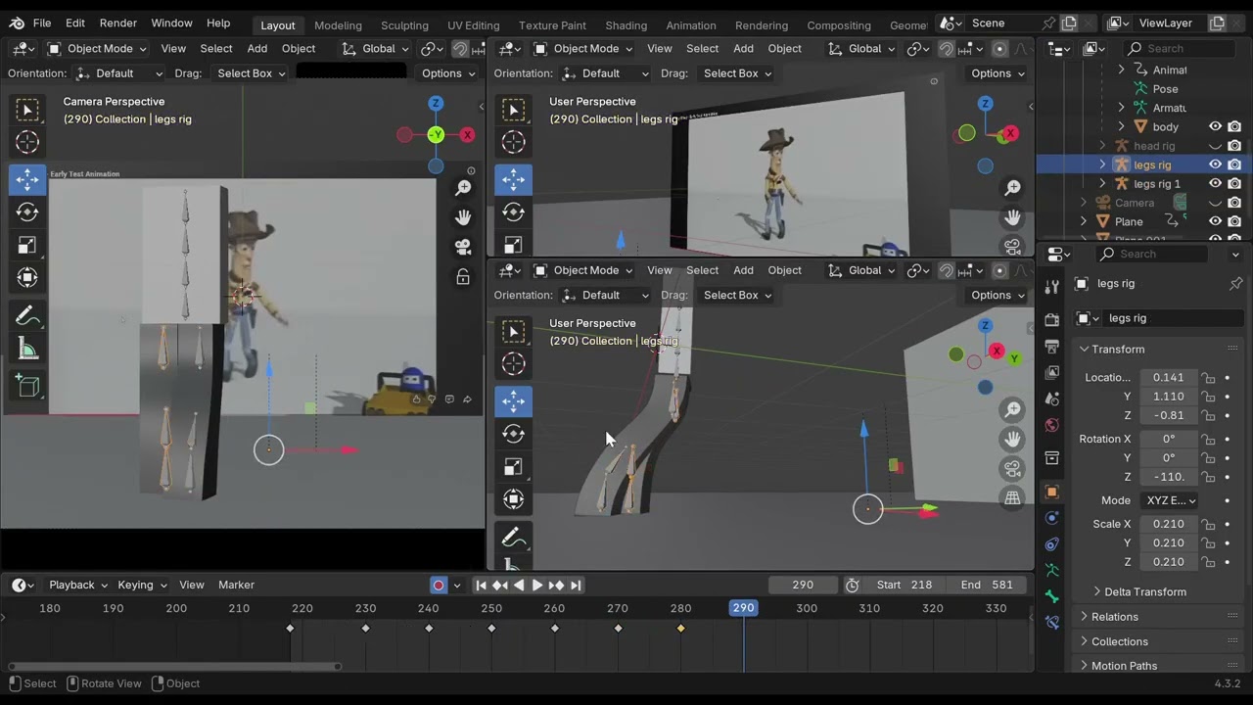Select the Rotate tool in Camera Perspective viewport
1253x705 pixels.
pos(27,211)
